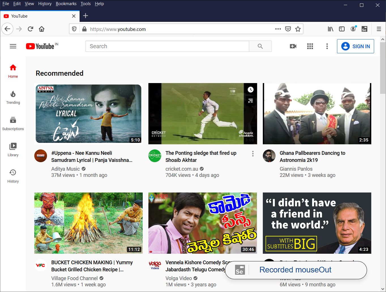Open Volga Video channel link

pyautogui.click(x=179, y=278)
